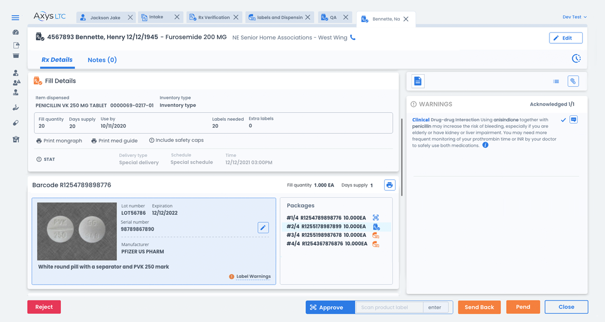Focus the Scan product label input

point(389,308)
